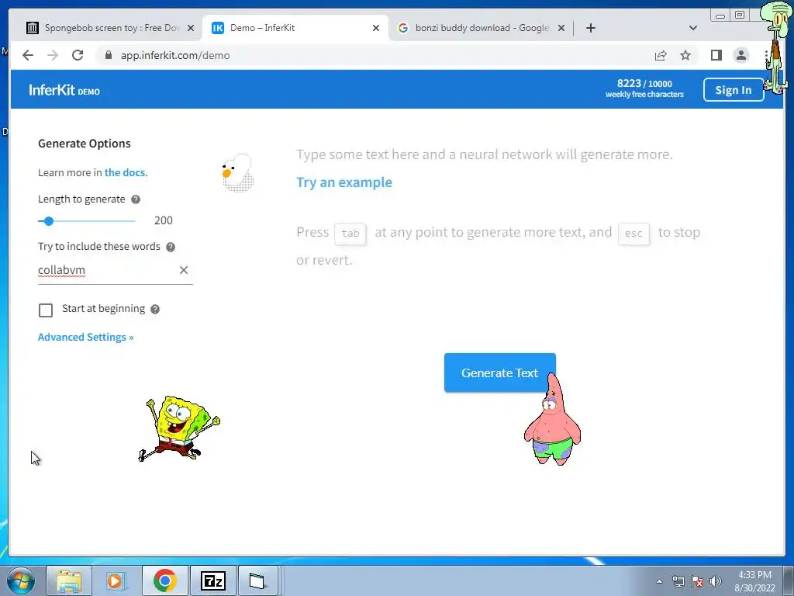Click the window icon after 7-Zip in taskbar
Viewport: 794px width, 596px height.
tap(257, 580)
